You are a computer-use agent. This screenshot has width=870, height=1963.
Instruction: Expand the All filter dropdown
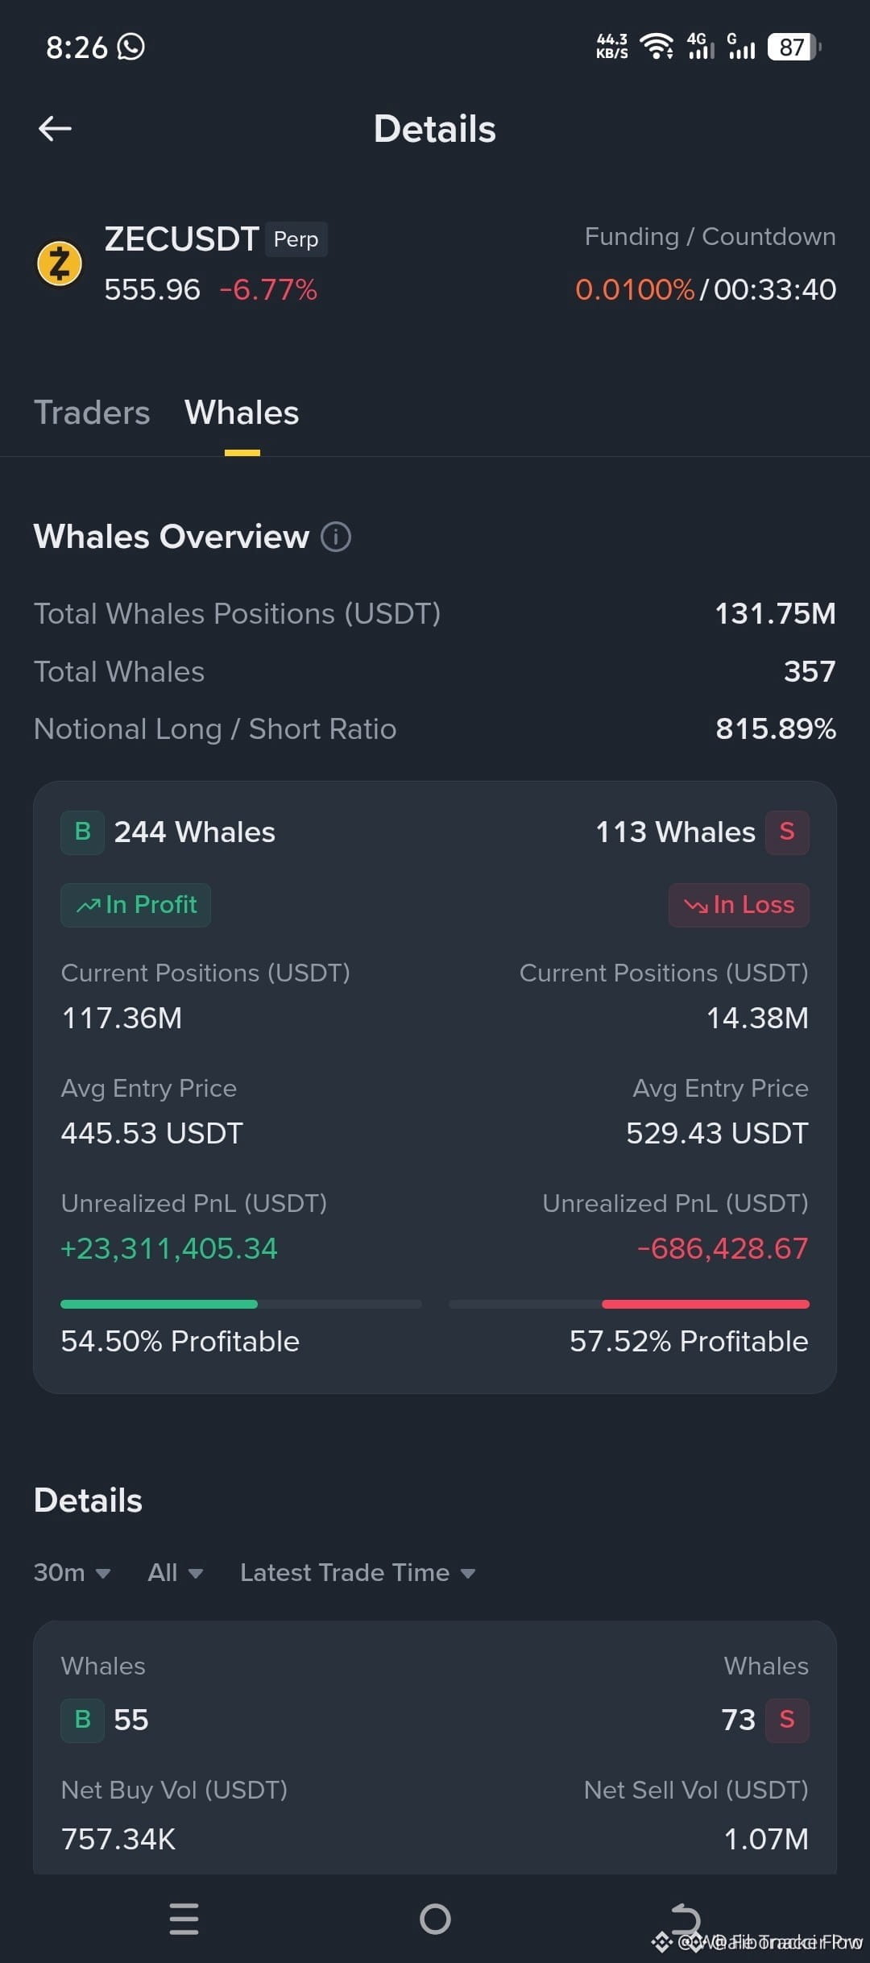tap(175, 1572)
